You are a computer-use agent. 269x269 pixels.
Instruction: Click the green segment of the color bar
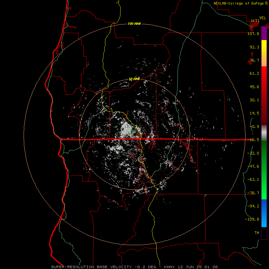click(264, 170)
